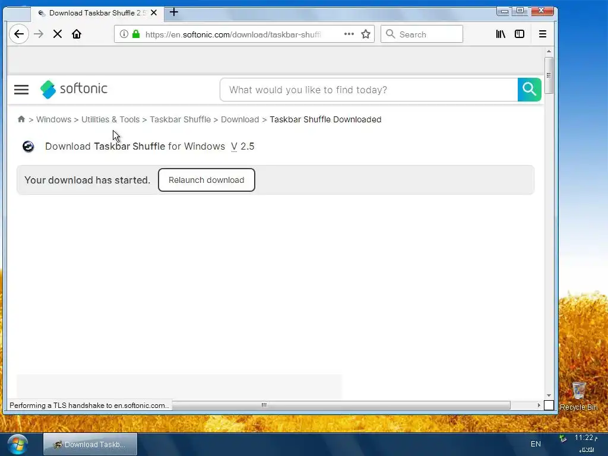Image resolution: width=608 pixels, height=456 pixels.
Task: Click the green padlock security icon
Action: [x=136, y=34]
